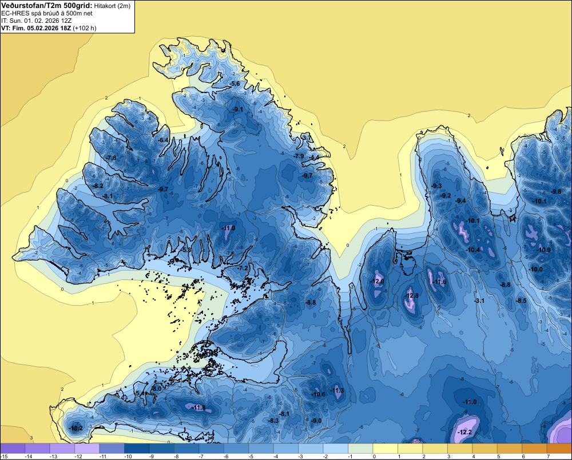Screen dimensions: 572x460
Task: Click the 'EC-HRES spá brúuð á 500m net' line
Action: coord(47,13)
